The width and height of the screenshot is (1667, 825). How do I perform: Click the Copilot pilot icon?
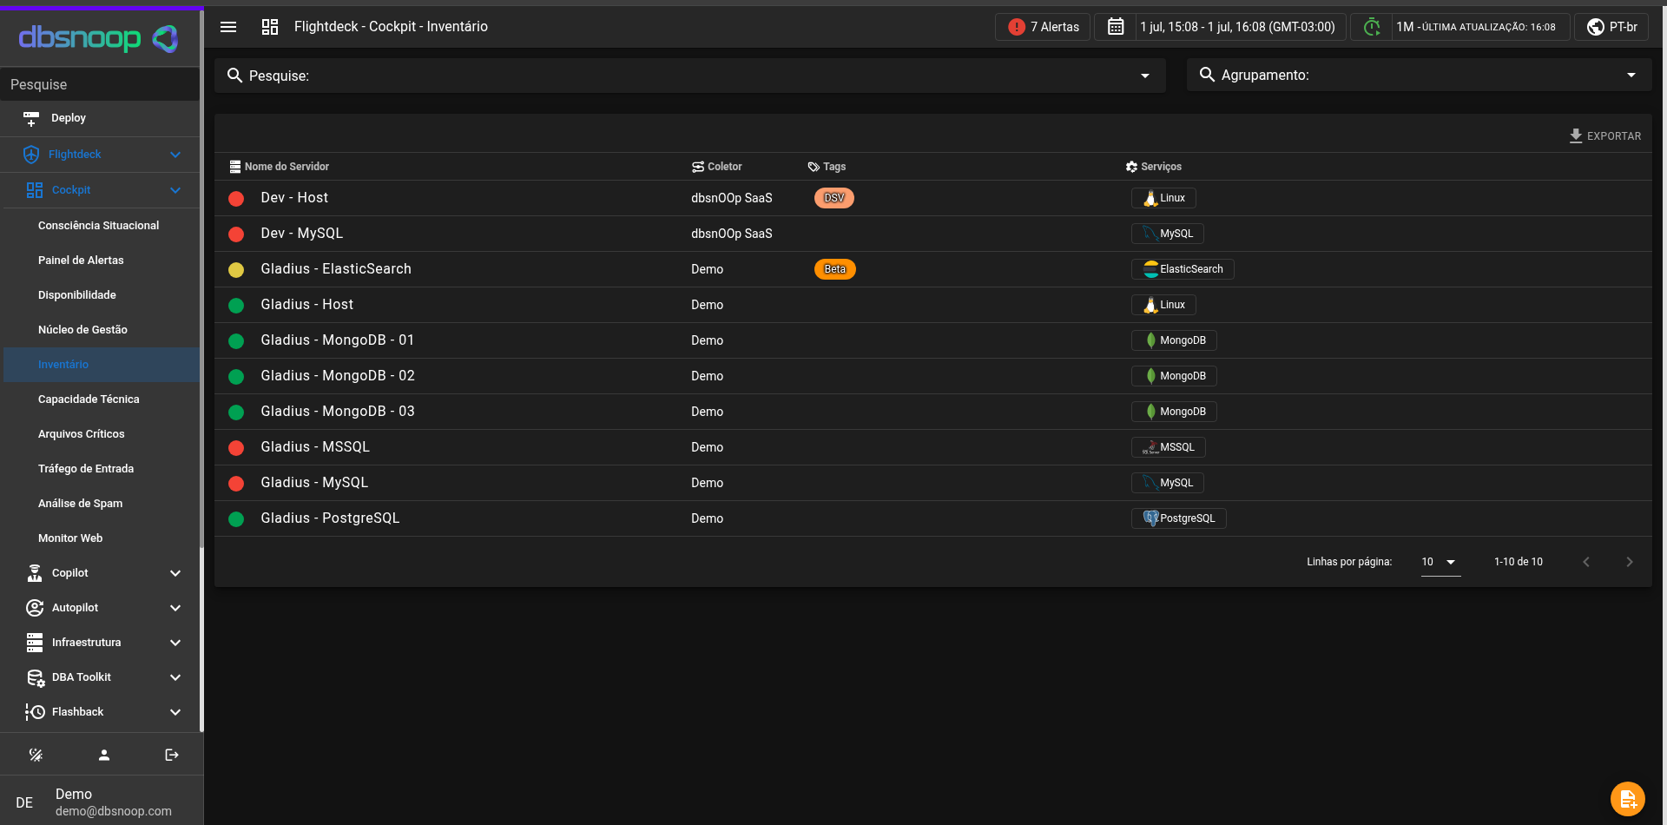click(x=35, y=573)
